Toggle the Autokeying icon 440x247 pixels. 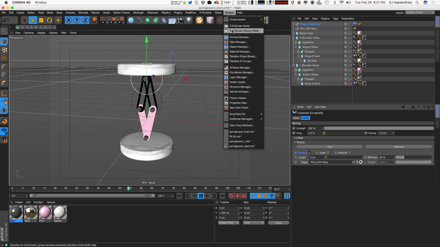pos(237,196)
